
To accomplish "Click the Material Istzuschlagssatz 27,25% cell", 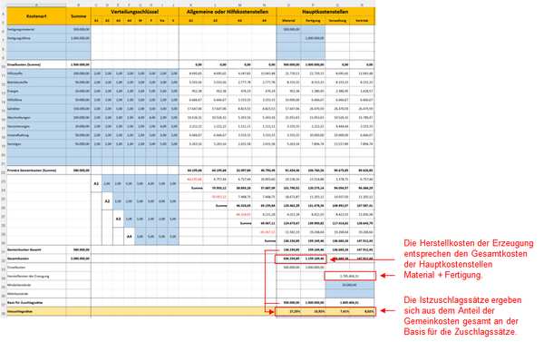I will [288, 311].
